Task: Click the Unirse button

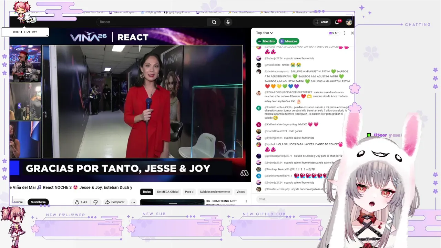Action: (19, 202)
